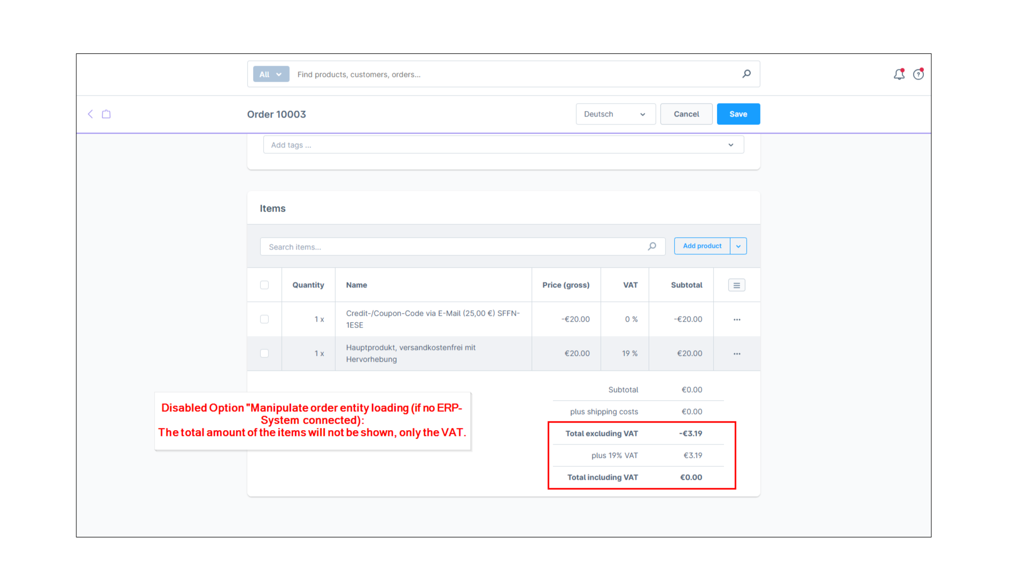Viewport: 1026px width, 577px height.
Task: Toggle the select-all checkbox in table header
Action: pos(265,285)
